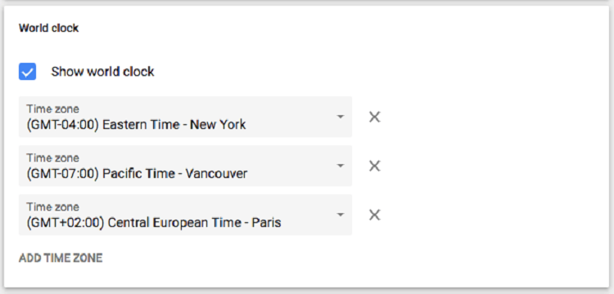Click the 'Time zone' label above Eastern Time

tap(53, 109)
